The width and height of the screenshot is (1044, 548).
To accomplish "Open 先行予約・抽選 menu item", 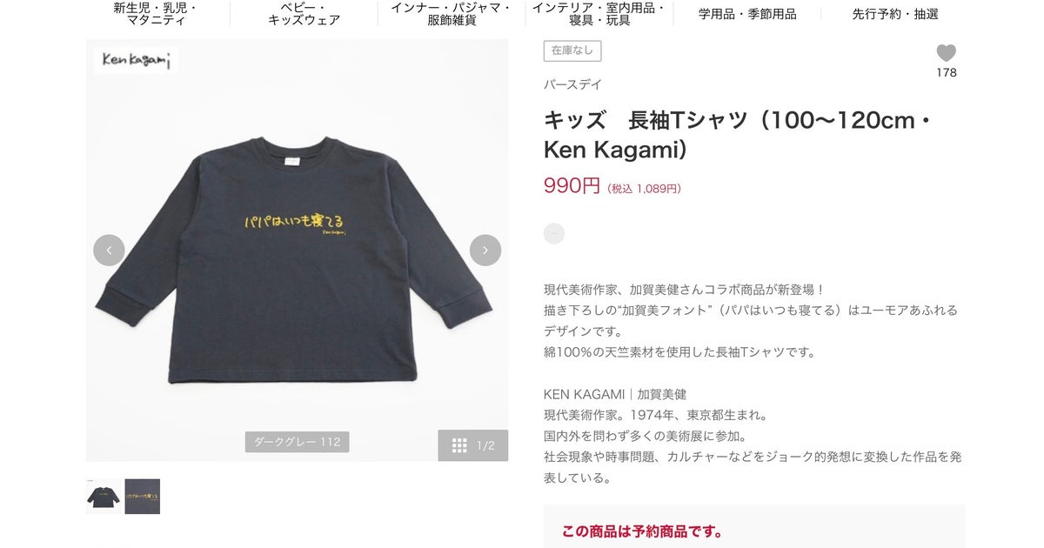I will coord(895,14).
